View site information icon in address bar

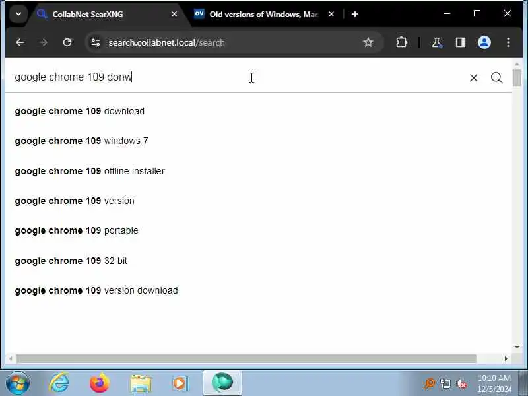point(96,42)
